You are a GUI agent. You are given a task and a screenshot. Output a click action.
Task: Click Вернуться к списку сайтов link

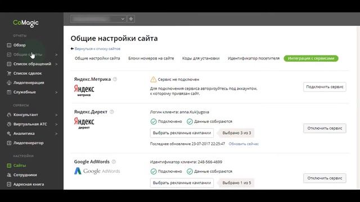pyautogui.click(x=97, y=49)
